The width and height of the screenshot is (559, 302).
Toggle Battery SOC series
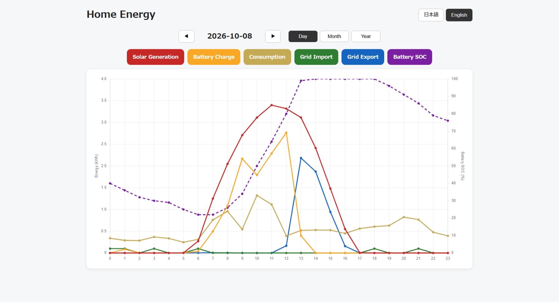pos(410,57)
